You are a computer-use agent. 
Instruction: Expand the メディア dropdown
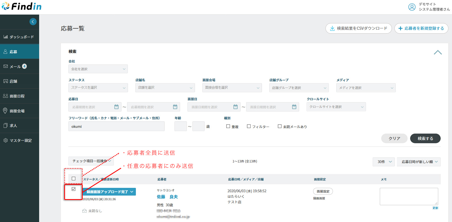coord(366,88)
